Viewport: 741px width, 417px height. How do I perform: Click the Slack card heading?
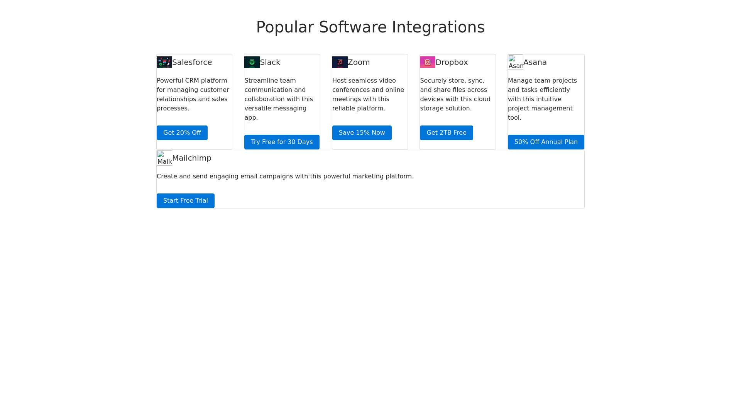(x=270, y=62)
